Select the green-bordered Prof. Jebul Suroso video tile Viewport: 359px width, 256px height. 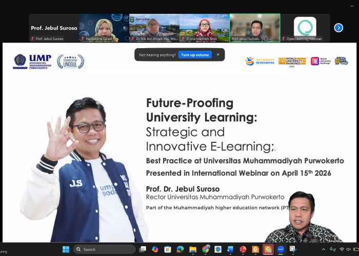255,28
